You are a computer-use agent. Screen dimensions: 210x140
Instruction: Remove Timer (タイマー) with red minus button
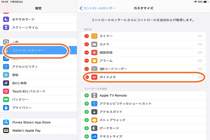tap(87, 36)
